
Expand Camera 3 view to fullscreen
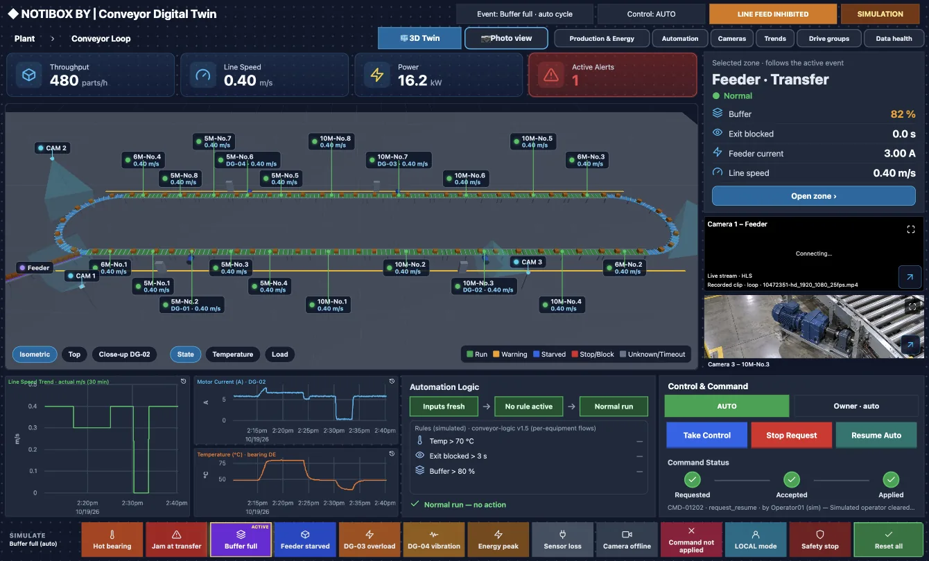tap(912, 305)
